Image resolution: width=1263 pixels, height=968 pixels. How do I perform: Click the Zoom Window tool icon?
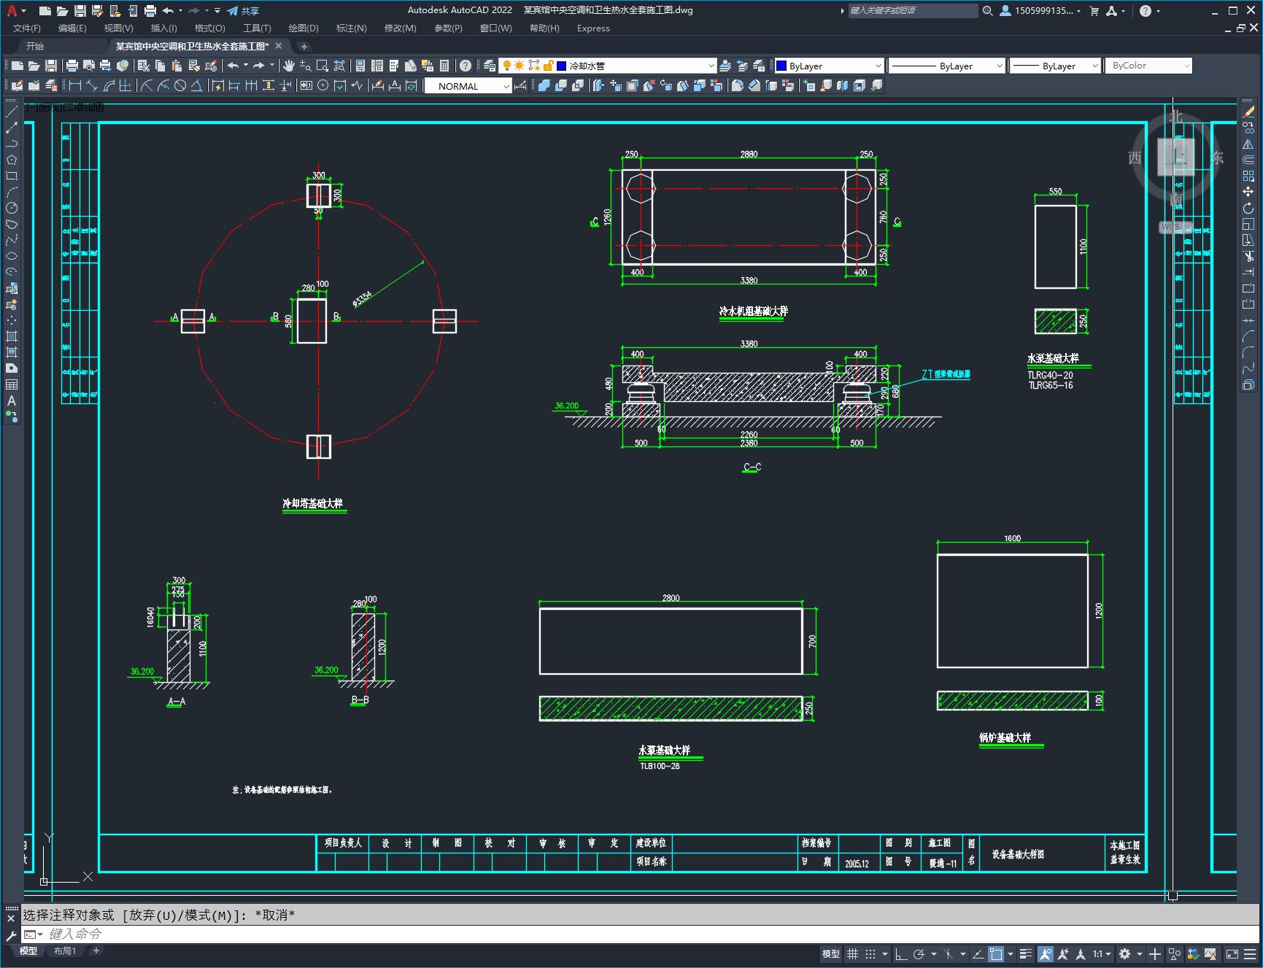(322, 66)
